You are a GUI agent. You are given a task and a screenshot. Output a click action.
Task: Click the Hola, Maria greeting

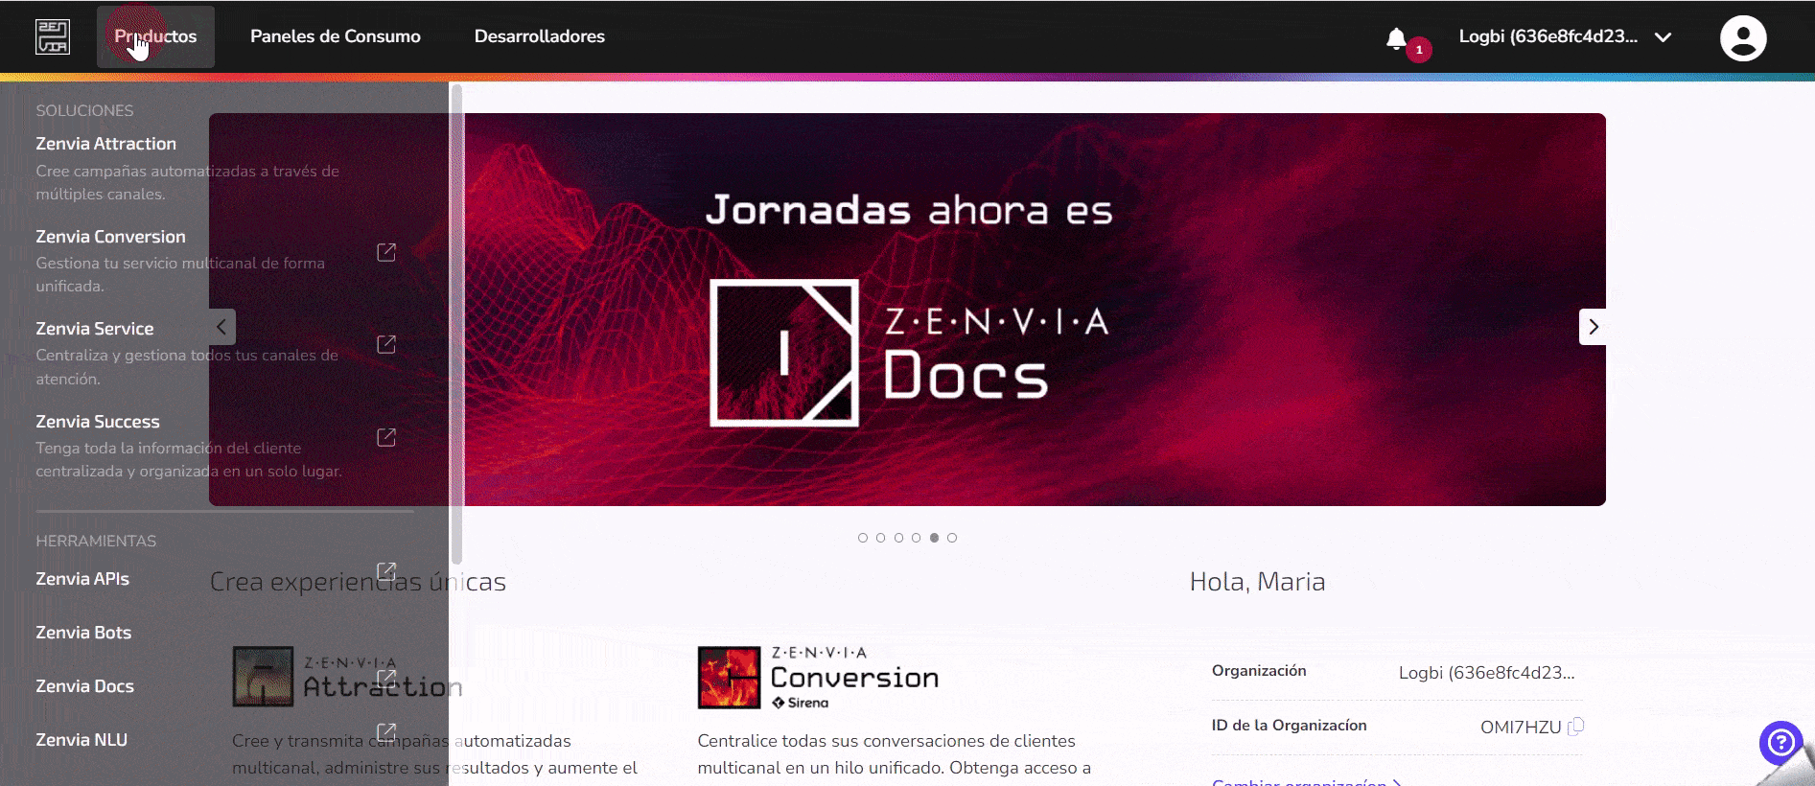[1257, 582]
